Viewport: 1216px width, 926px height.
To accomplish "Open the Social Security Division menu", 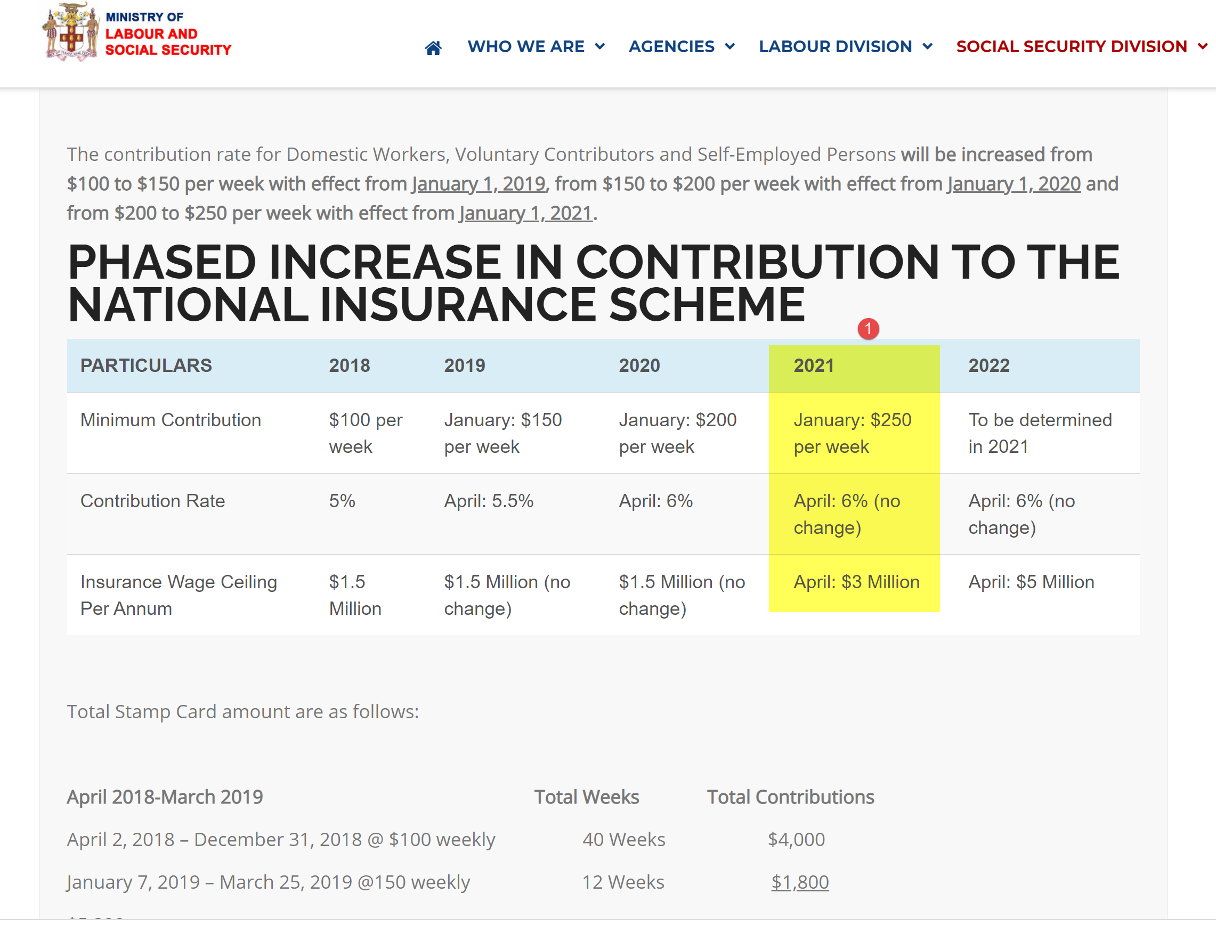I will click(x=1071, y=47).
